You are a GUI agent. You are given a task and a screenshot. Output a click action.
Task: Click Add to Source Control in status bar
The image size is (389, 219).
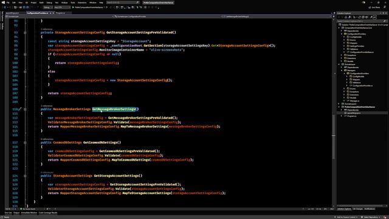click(345, 217)
